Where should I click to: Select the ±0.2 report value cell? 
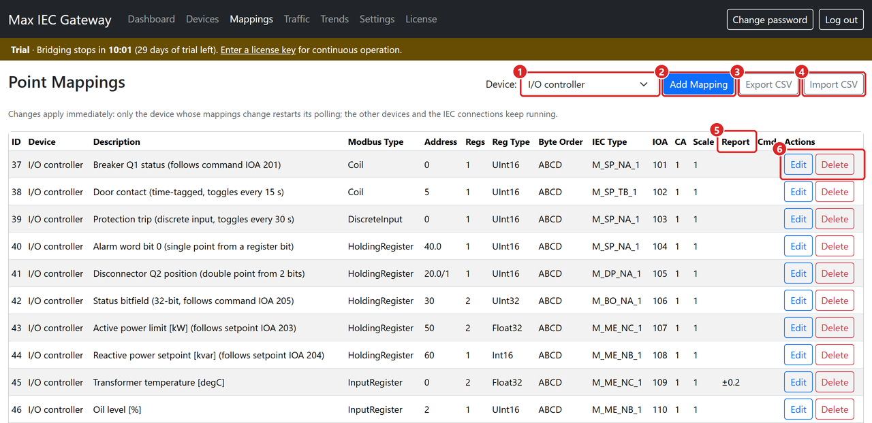coord(731,382)
